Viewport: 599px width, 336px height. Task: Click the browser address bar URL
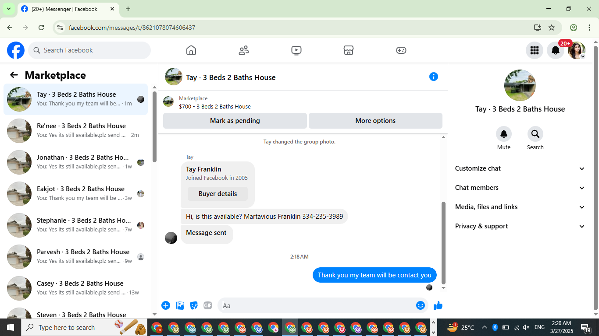point(132,28)
